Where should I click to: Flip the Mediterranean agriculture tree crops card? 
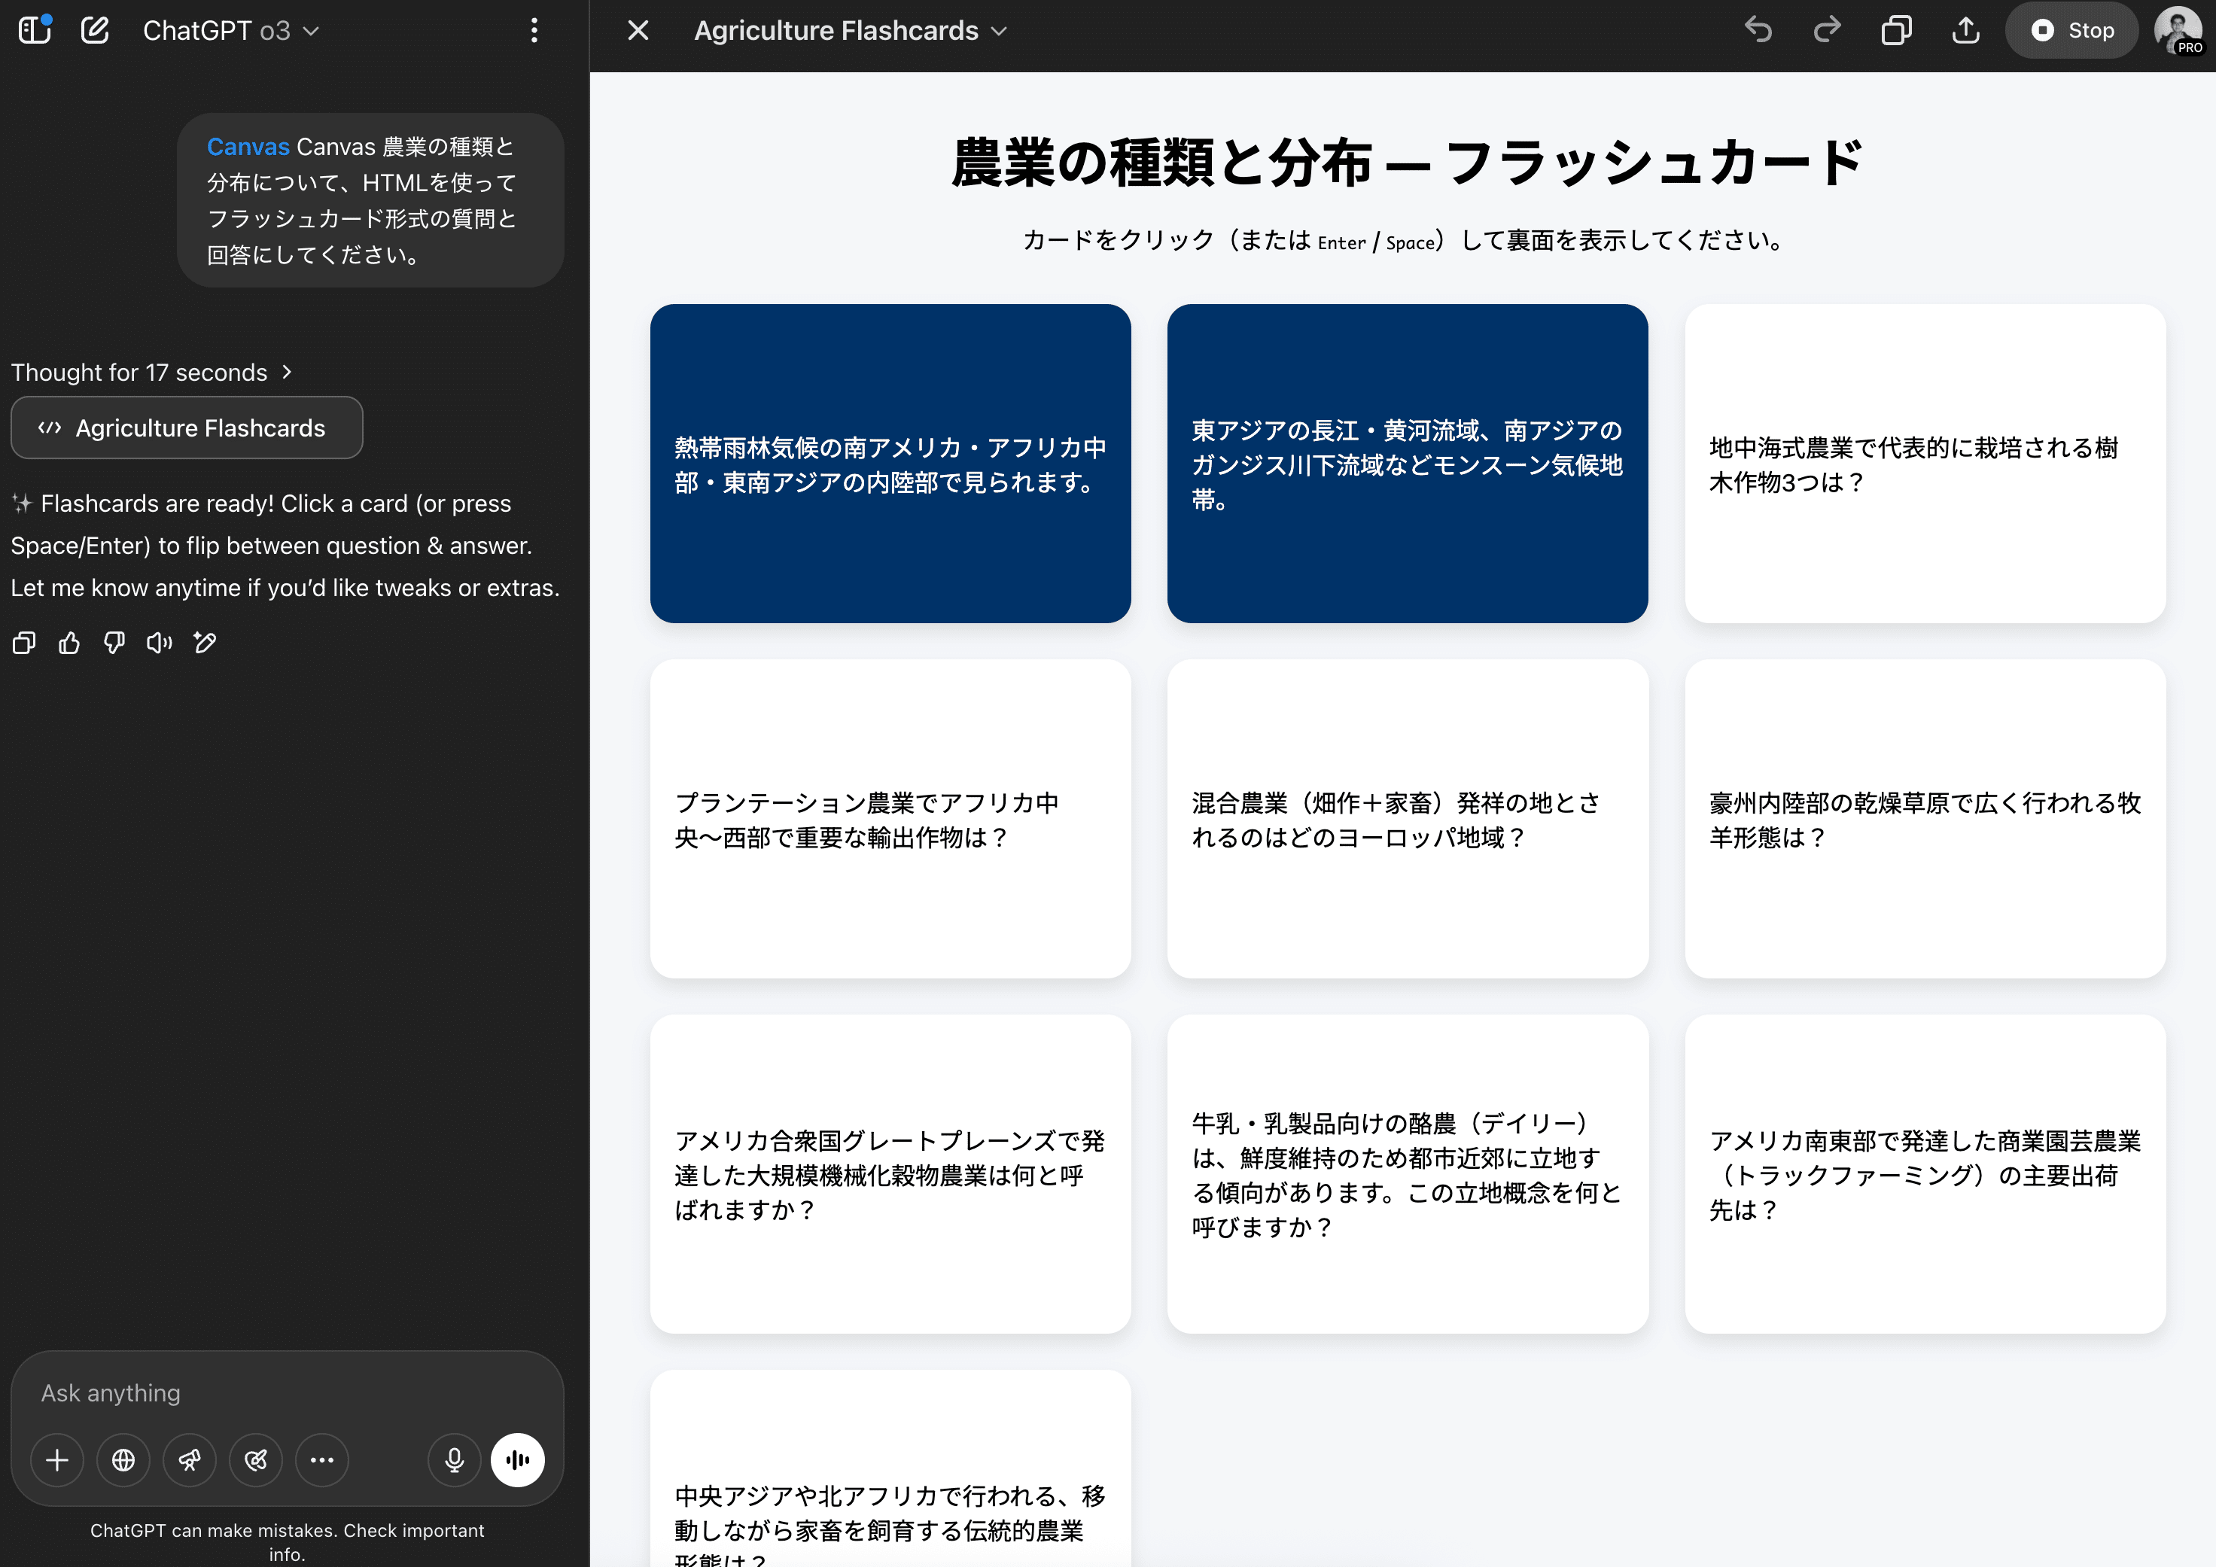click(x=1925, y=464)
